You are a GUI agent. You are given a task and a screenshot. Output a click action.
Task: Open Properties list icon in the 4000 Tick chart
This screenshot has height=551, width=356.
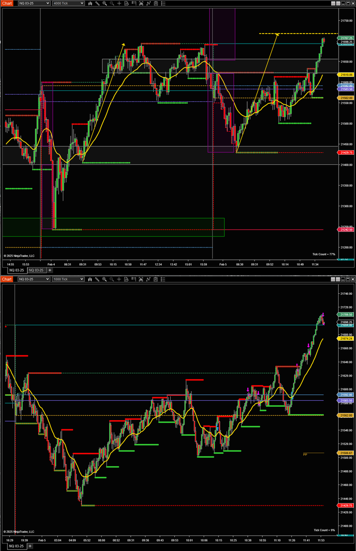tap(163, 3)
